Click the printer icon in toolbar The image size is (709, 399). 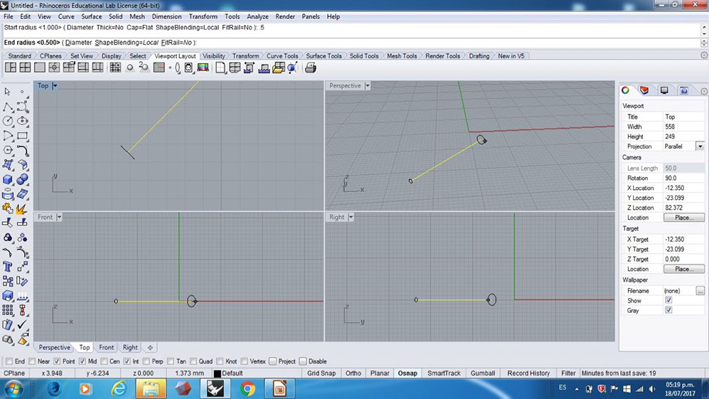310,68
